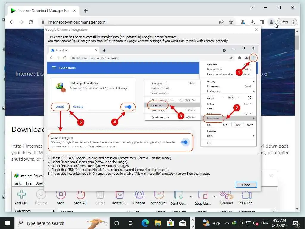Click the page scrollbar down arrow

pyautogui.click(x=297, y=209)
